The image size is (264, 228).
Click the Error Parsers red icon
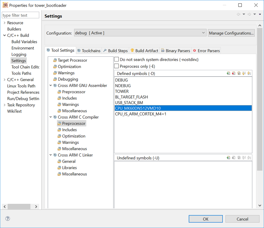[x=194, y=51]
